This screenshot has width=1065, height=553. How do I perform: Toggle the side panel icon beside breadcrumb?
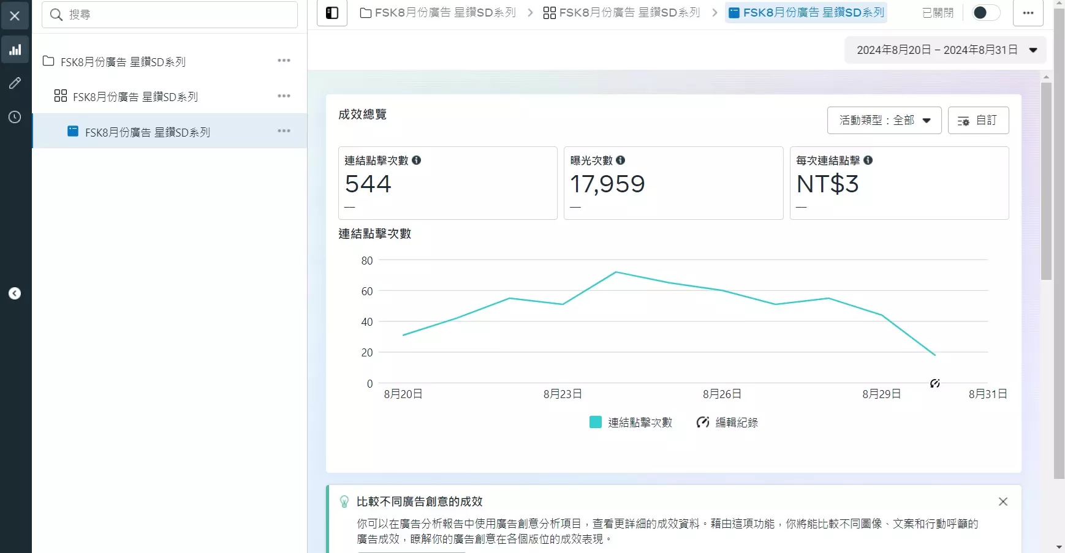[x=332, y=12]
